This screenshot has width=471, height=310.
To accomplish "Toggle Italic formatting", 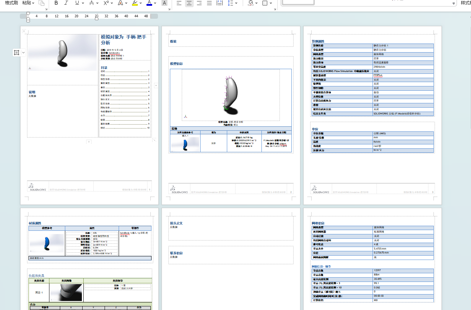I will coord(66,3).
